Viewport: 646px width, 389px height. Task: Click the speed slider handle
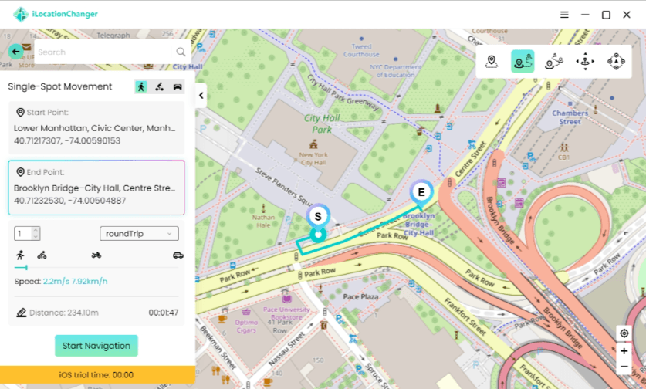(26, 267)
